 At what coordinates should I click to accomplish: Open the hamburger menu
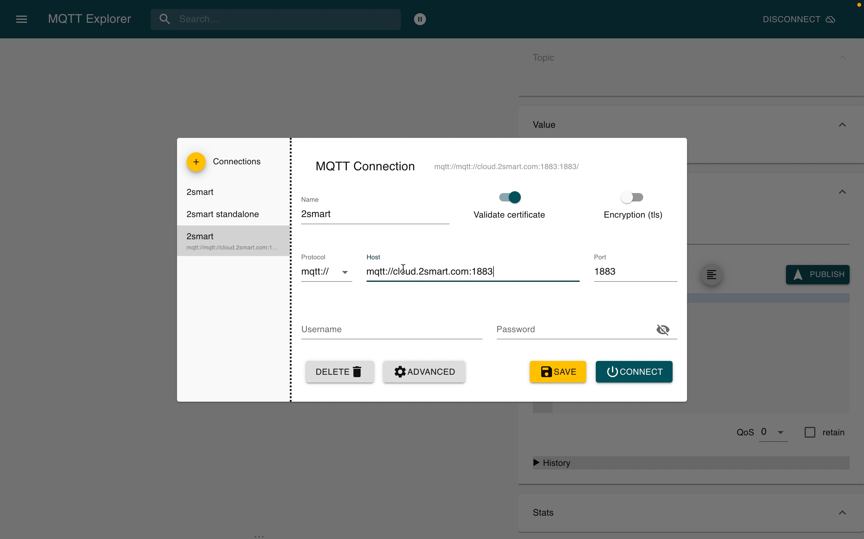pos(21,19)
